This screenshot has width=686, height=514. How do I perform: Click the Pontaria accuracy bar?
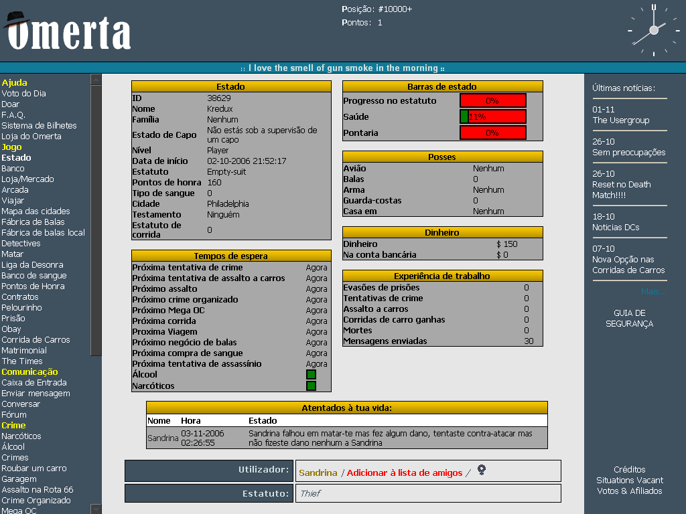click(492, 133)
